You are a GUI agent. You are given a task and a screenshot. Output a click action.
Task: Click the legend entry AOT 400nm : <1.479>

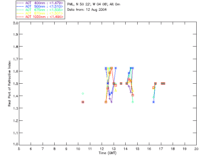(x=40, y=3)
